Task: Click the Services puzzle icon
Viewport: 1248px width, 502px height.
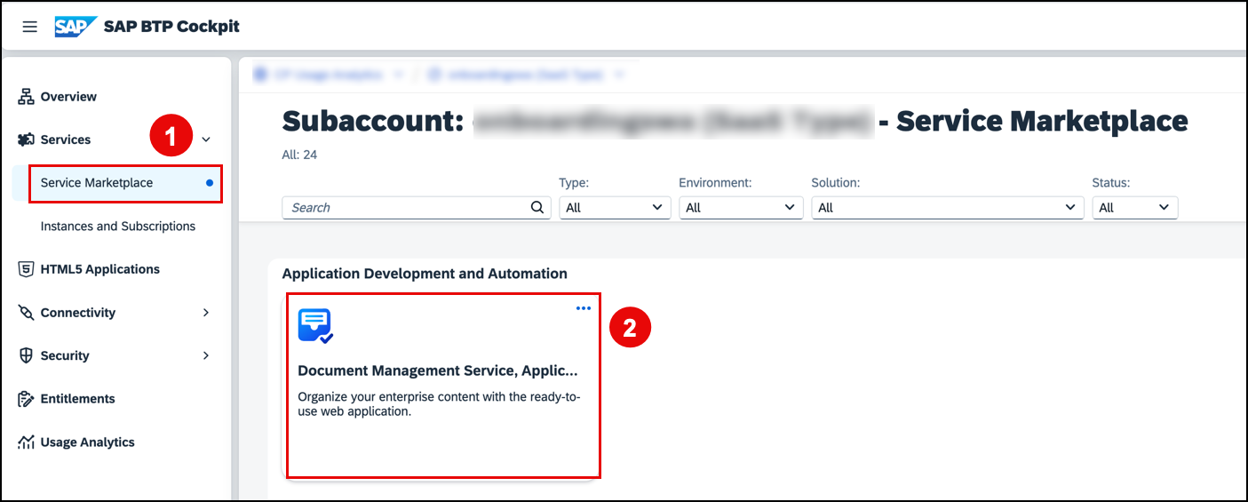Action: tap(26, 139)
